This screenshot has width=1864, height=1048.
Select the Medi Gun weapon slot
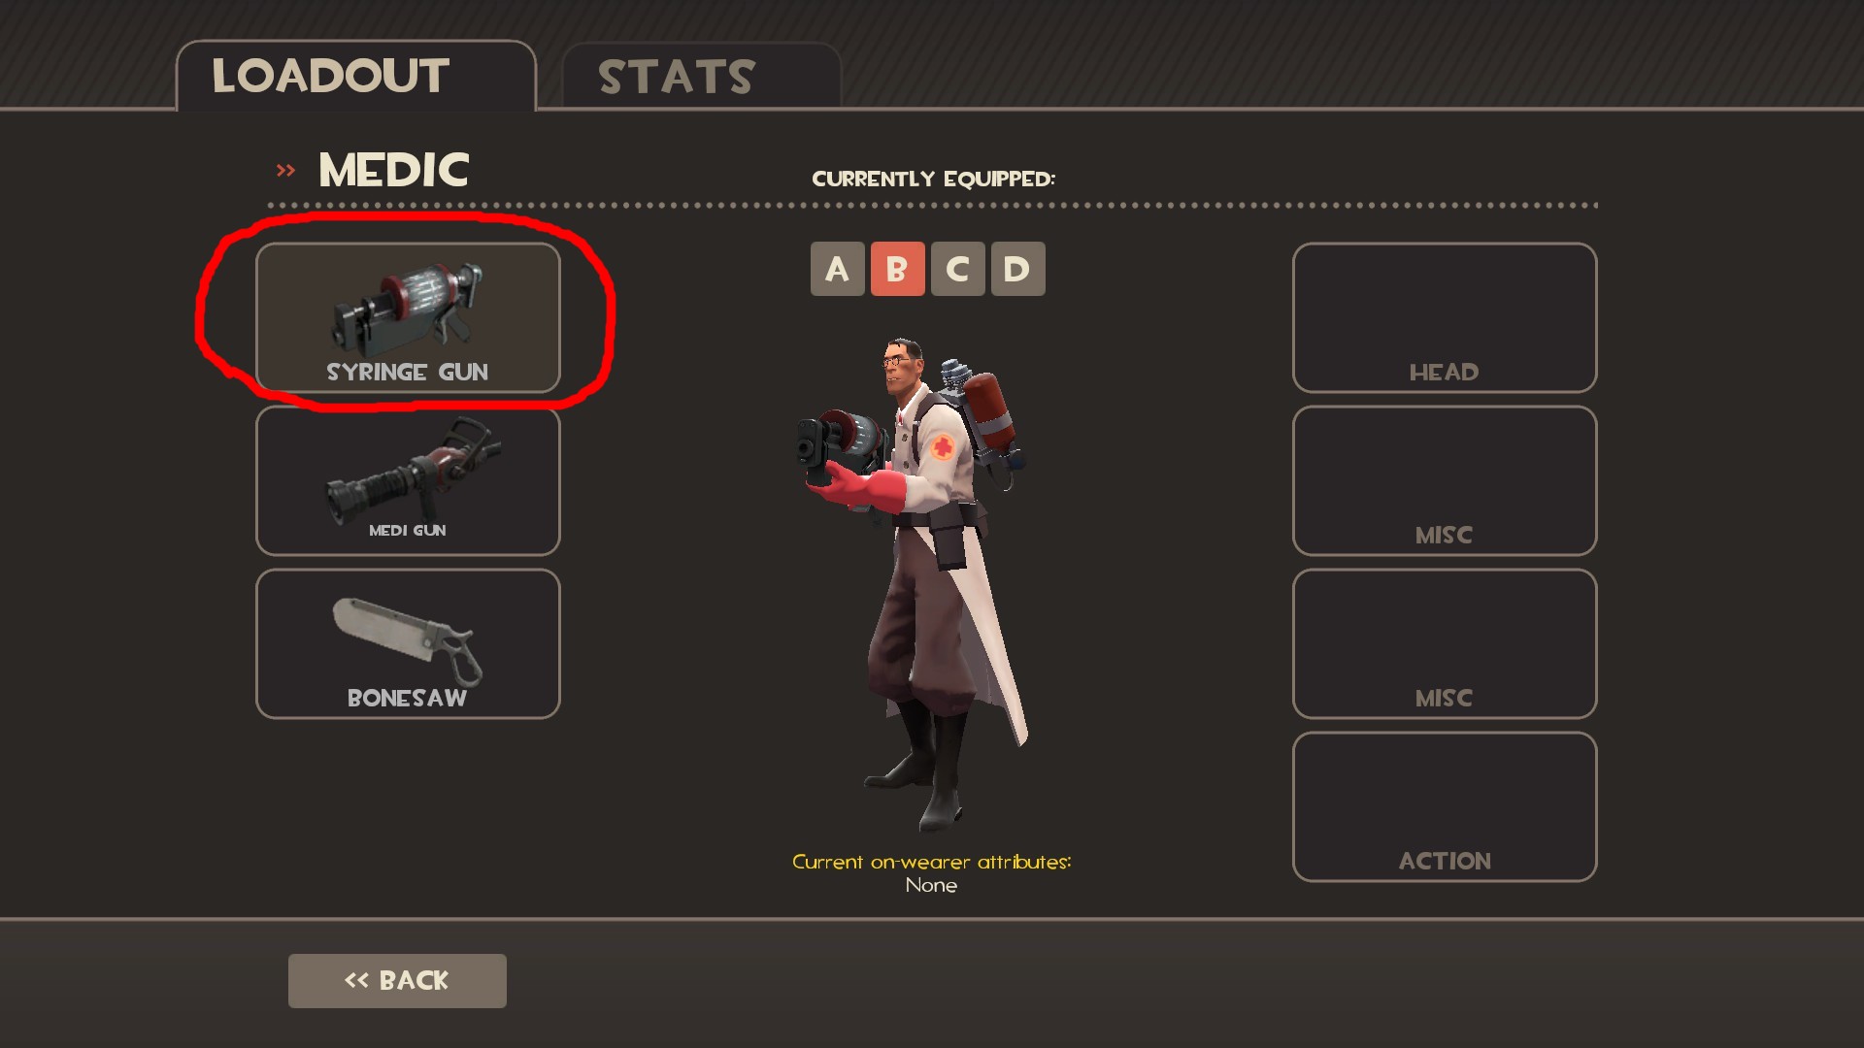pyautogui.click(x=408, y=480)
